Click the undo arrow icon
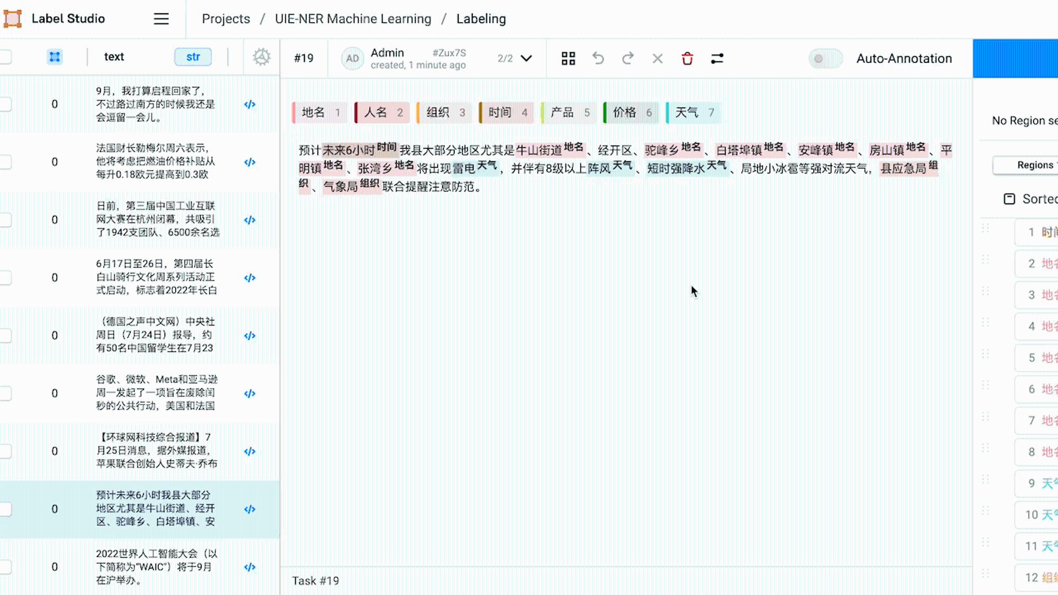The height and width of the screenshot is (595, 1058). (598, 58)
